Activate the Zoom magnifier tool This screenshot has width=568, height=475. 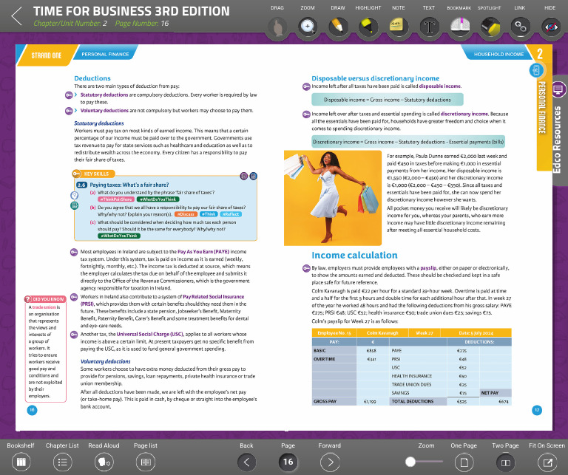(308, 27)
